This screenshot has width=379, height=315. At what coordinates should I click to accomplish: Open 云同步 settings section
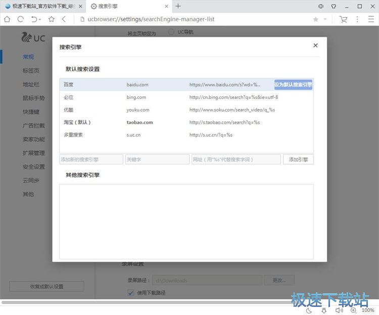31,181
